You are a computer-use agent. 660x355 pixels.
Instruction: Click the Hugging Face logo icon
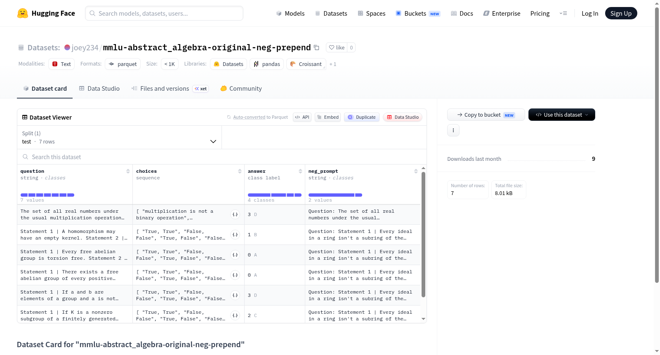(23, 13)
